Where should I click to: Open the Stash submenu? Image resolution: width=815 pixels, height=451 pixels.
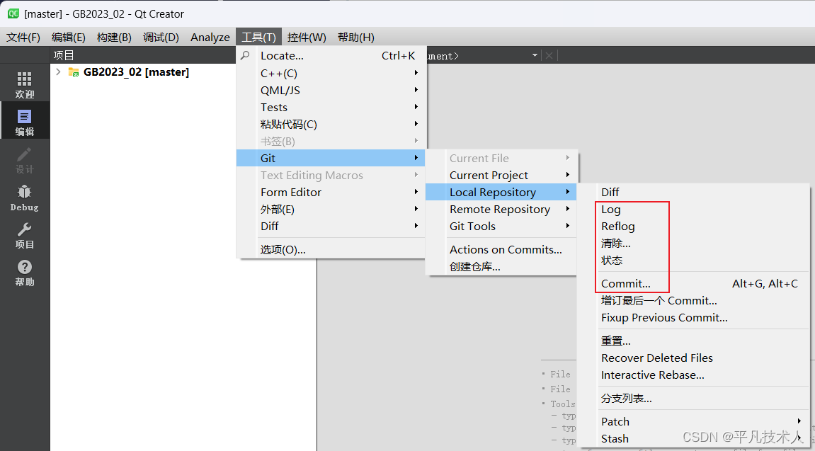(615, 438)
